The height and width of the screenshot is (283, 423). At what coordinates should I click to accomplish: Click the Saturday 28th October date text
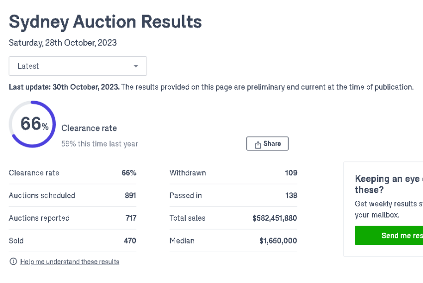coord(63,43)
